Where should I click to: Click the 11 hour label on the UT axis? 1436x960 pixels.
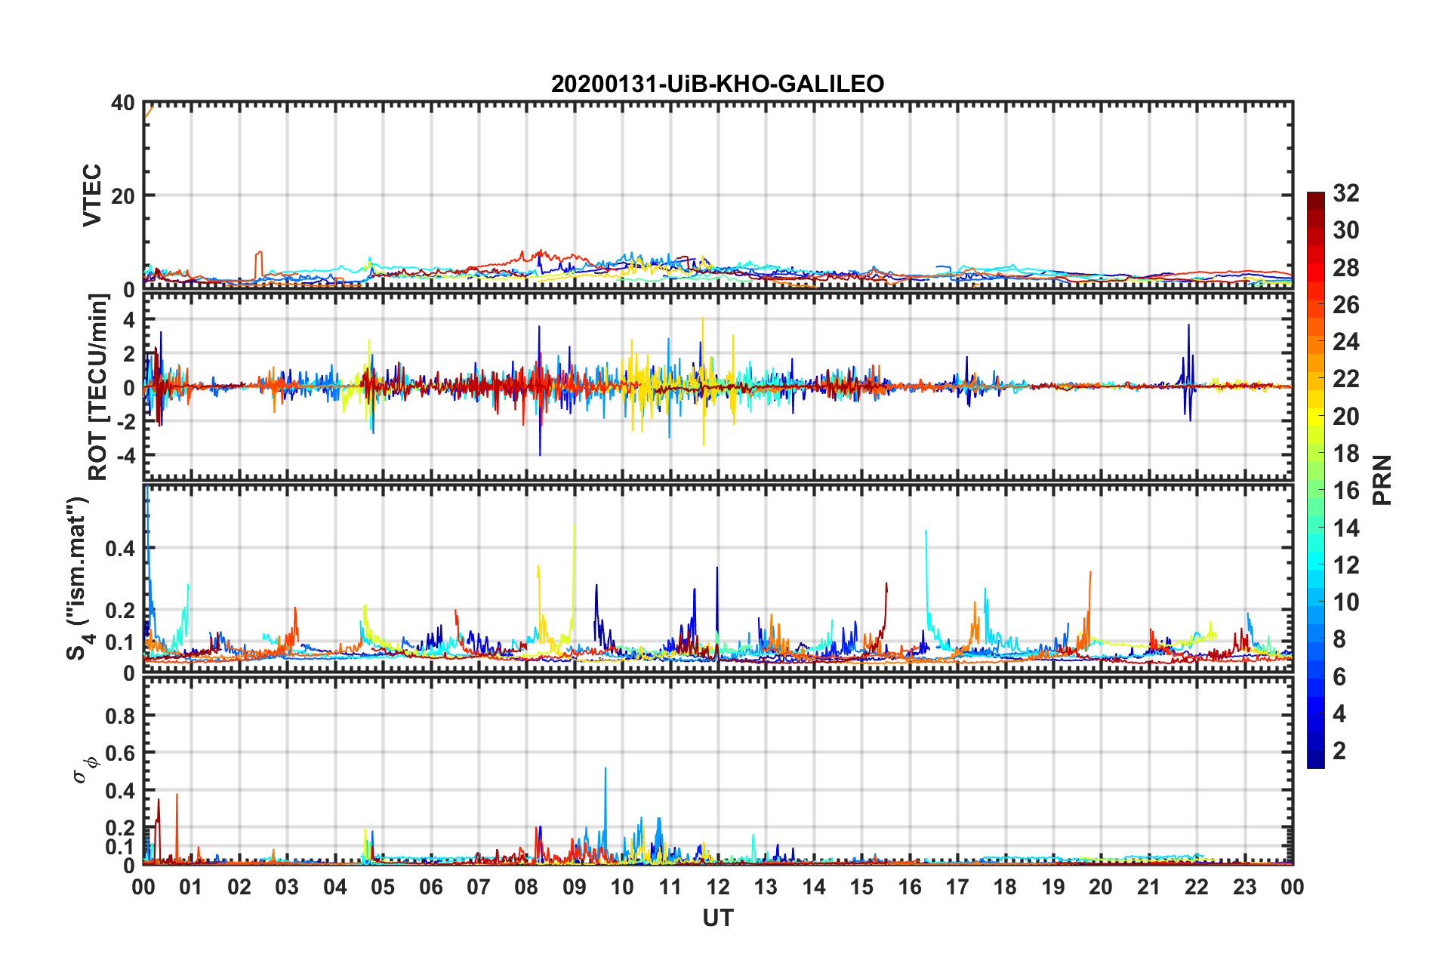(x=670, y=887)
